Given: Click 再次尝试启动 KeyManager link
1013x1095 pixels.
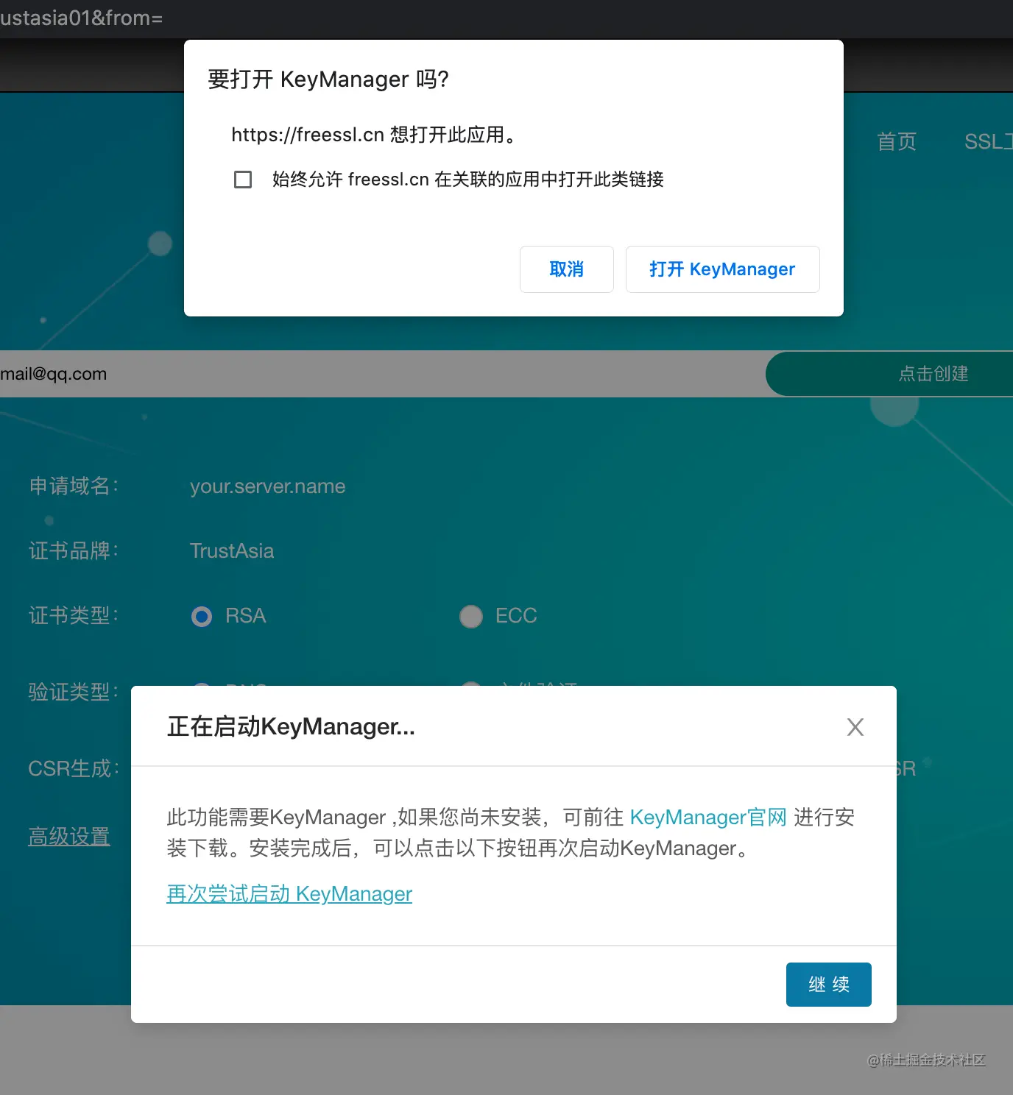Looking at the screenshot, I should 289,893.
